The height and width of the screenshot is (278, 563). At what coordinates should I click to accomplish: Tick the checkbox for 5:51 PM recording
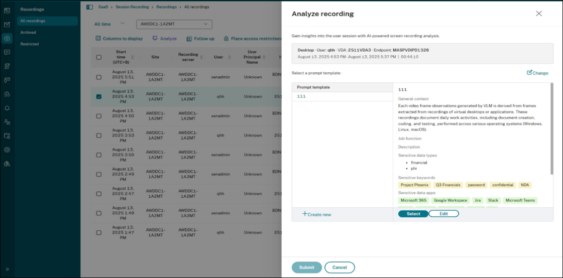(98, 77)
